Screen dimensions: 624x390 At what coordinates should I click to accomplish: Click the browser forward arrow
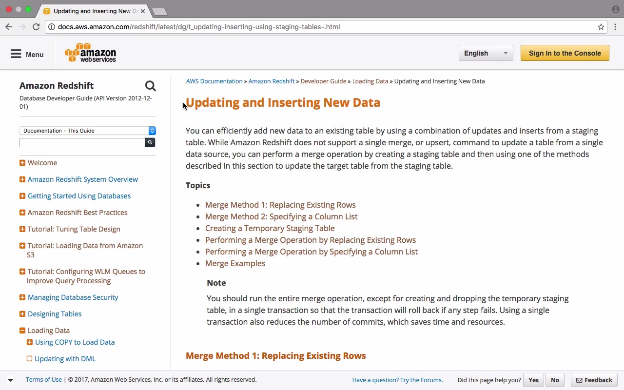(22, 27)
